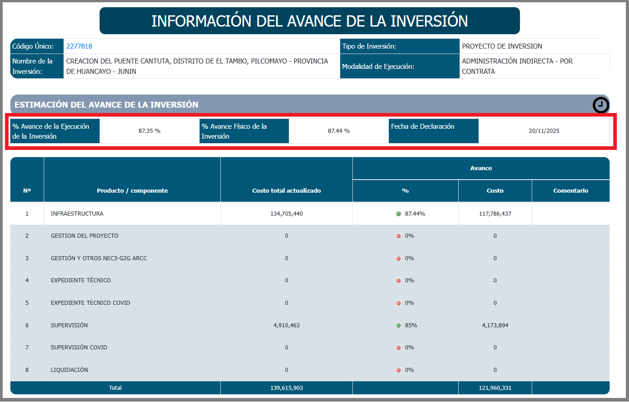Open the Código Único link 2277818
The width and height of the screenshot is (629, 402).
point(79,46)
